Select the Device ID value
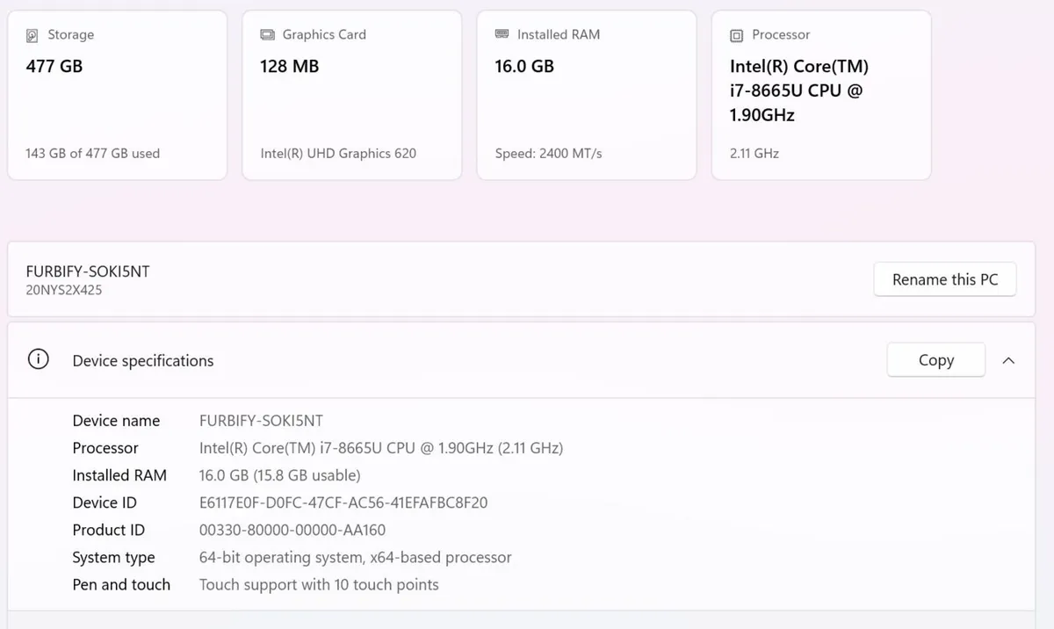This screenshot has width=1054, height=629. [x=343, y=502]
